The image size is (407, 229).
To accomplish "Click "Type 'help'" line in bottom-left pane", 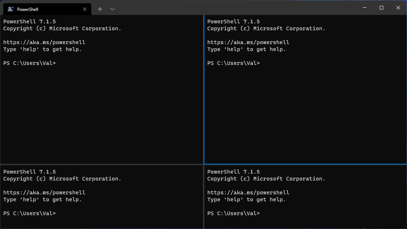I will 43,199.
